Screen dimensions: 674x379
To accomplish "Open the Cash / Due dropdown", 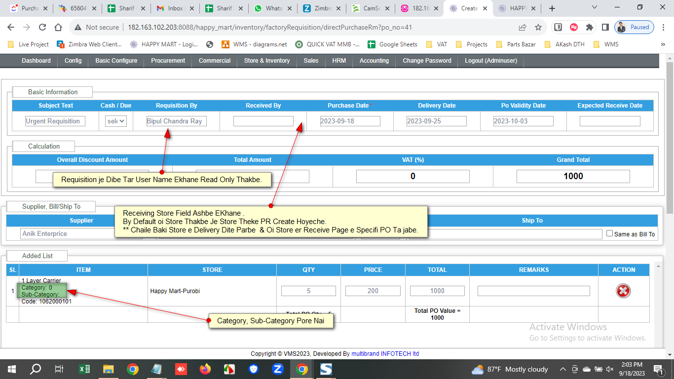I will coord(116,121).
